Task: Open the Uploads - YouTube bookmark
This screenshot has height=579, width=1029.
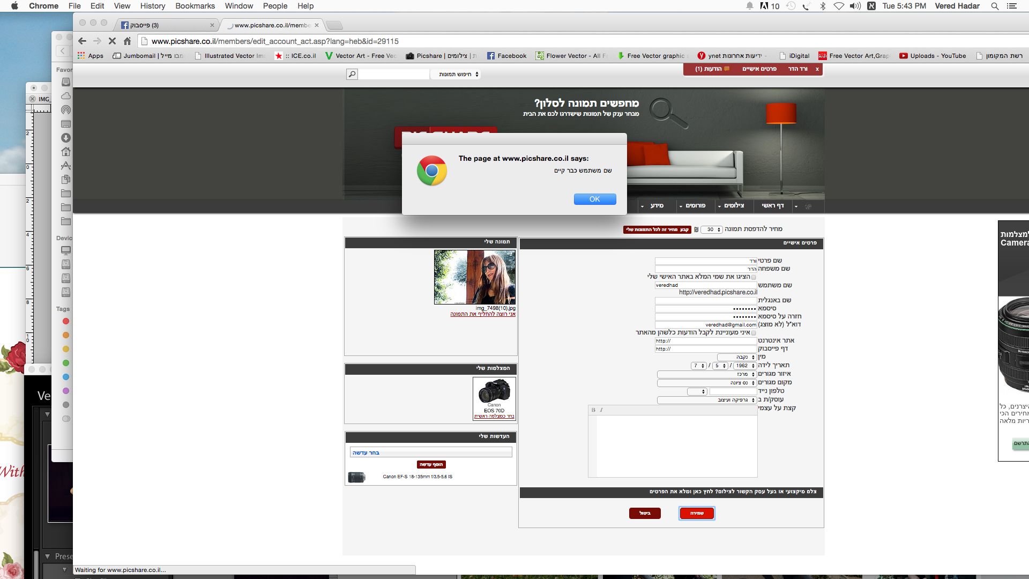Action: pos(932,56)
